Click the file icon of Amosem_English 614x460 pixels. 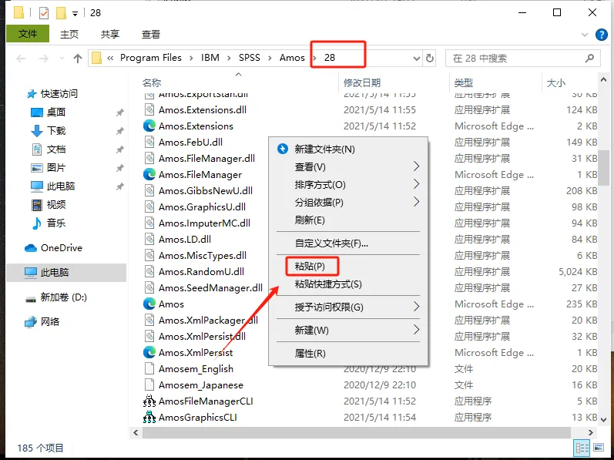[149, 369]
